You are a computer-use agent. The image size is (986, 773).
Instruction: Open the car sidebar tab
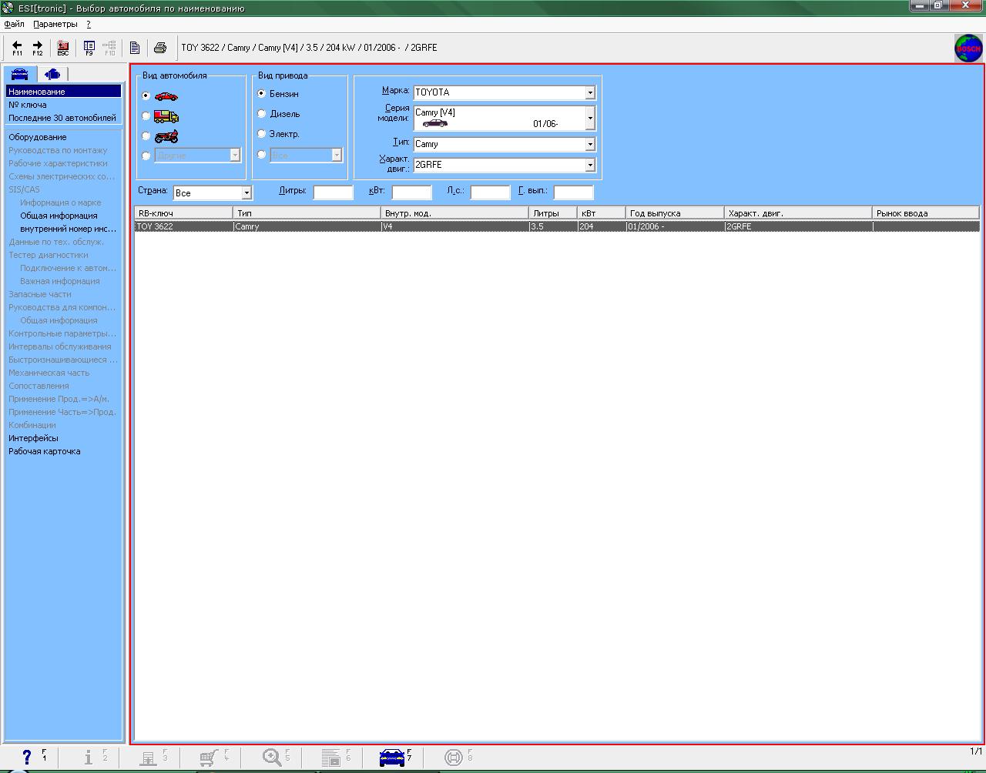pos(19,74)
